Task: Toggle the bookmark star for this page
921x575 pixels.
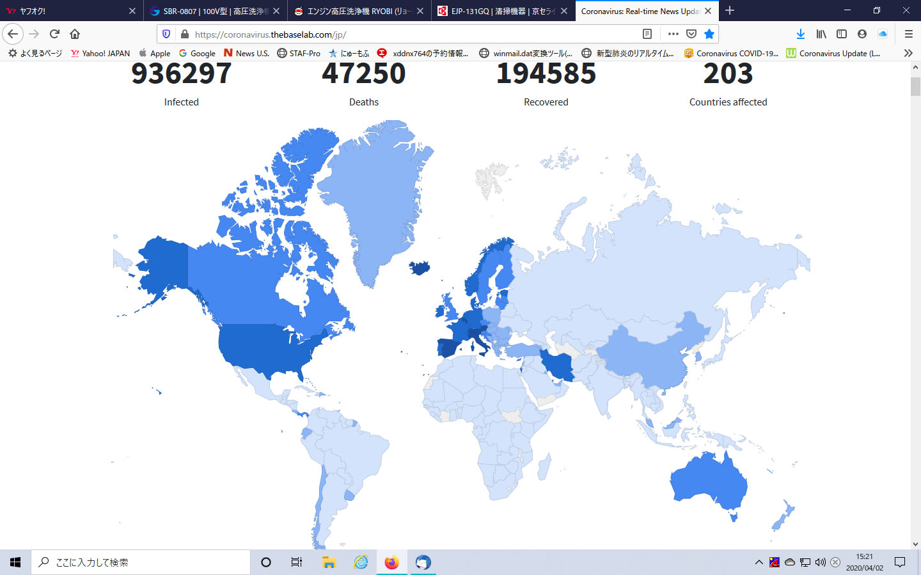Action: click(x=709, y=34)
